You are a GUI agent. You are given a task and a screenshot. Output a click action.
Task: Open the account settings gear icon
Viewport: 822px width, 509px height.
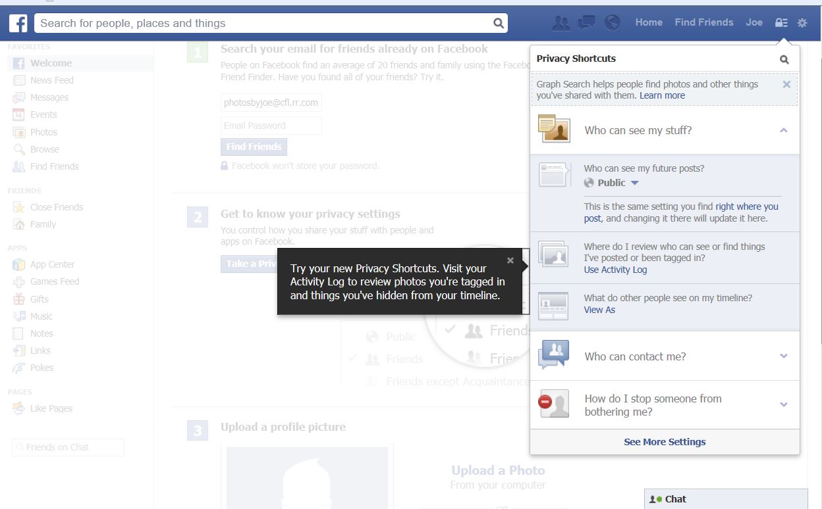point(802,22)
